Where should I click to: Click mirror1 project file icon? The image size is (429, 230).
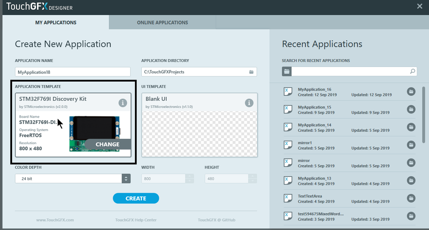tap(288, 145)
